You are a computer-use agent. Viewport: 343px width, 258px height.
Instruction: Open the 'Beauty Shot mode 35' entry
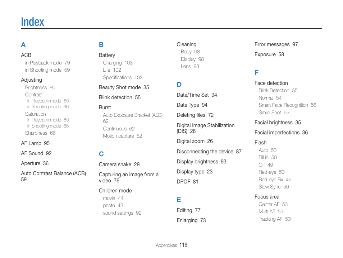(x=124, y=87)
